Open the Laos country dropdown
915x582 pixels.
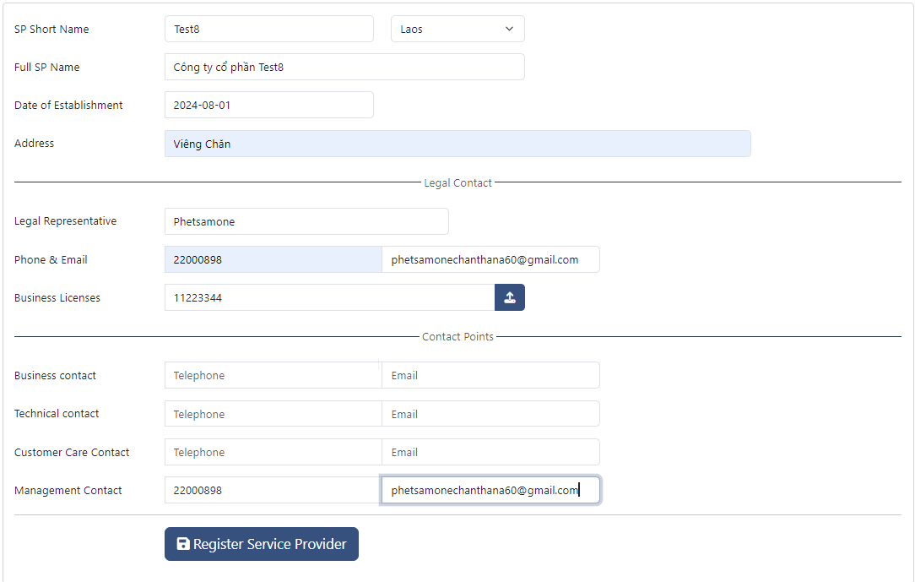[457, 29]
